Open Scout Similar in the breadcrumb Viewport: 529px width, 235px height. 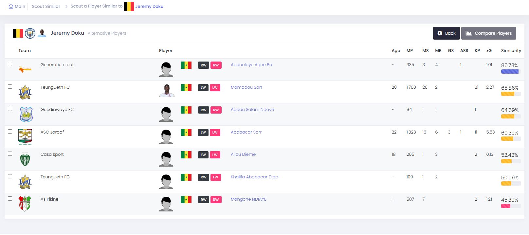point(46,6)
